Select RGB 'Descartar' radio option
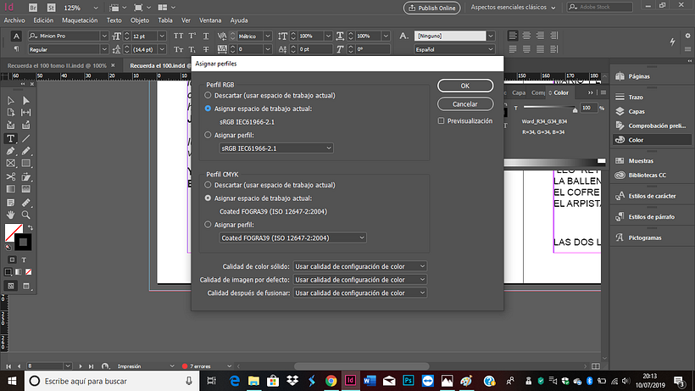This screenshot has height=391, width=695. click(x=208, y=96)
